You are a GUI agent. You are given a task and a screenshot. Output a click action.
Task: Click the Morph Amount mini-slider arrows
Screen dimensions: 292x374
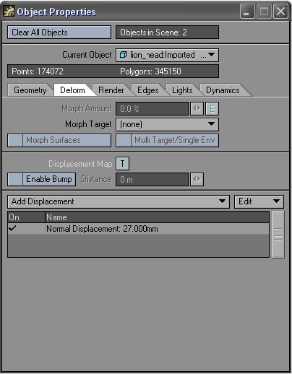(x=197, y=109)
